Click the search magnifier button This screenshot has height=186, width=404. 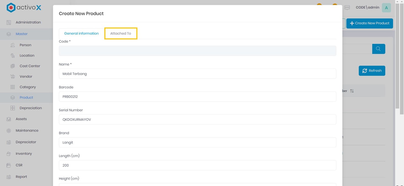point(378,49)
